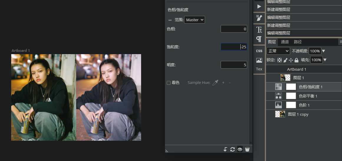Click the 填充 100% field
Screen dimensions: 342x161
[x=316, y=60]
